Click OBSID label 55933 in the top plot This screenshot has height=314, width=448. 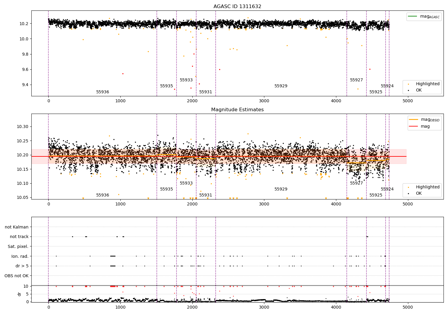tap(186, 80)
